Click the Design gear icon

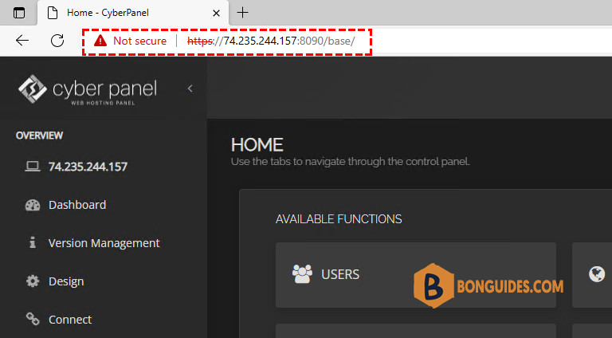click(33, 281)
